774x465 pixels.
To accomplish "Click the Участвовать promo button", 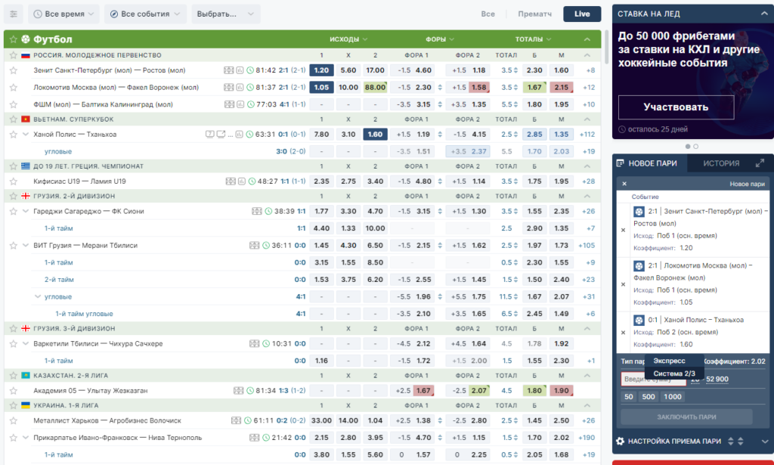I will 676,107.
